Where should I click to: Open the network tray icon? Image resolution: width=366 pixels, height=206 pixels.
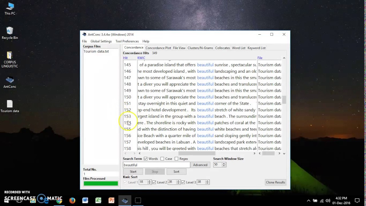point(322,201)
